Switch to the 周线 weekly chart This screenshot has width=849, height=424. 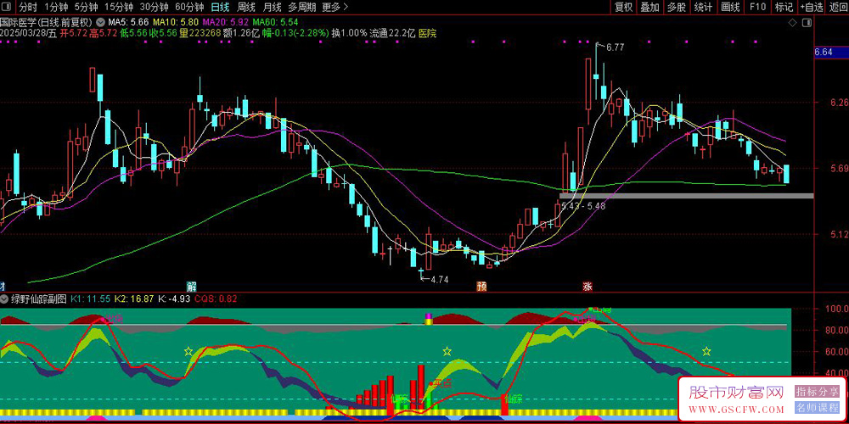[246, 7]
